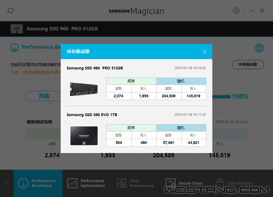Minimize the Samsung Magician window
Screen dimensions: 273x197
pos(251,11)
